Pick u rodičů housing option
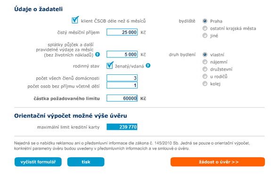 pyautogui.click(x=205, y=76)
